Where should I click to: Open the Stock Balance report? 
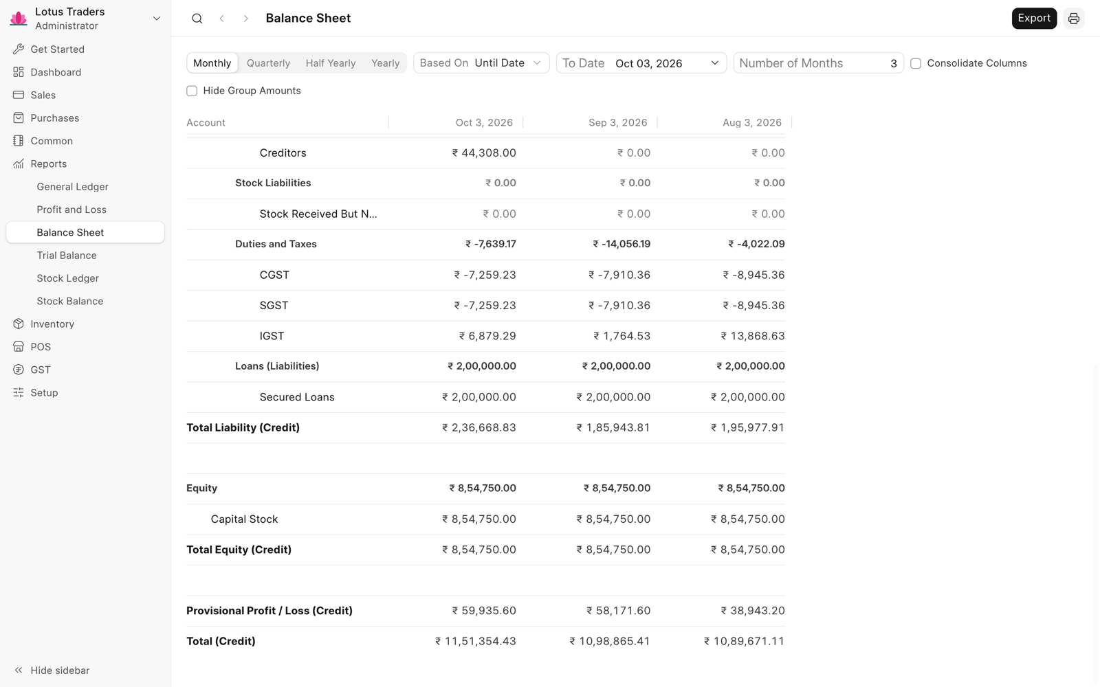tap(85, 301)
